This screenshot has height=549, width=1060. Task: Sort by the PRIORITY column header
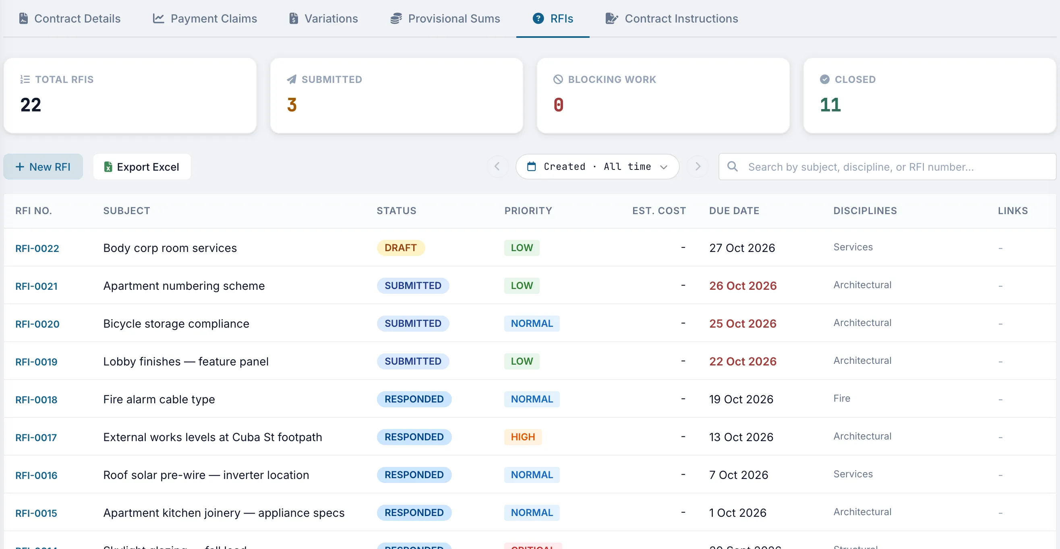[x=528, y=211]
